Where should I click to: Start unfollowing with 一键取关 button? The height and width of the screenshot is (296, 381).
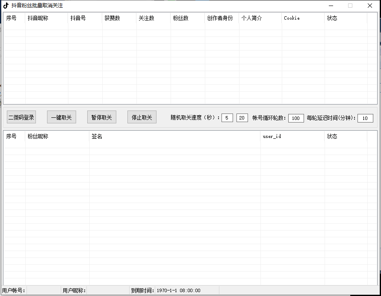click(x=62, y=117)
